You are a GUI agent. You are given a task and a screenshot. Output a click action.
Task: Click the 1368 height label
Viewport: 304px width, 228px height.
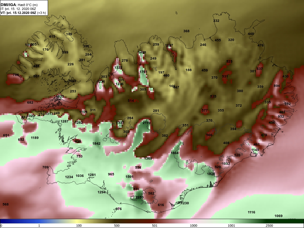click(148, 158)
